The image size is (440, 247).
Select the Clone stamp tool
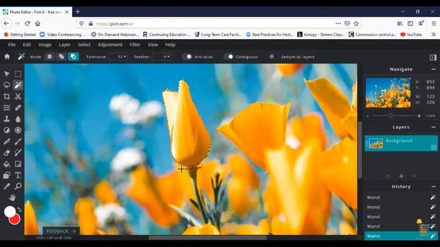(x=7, y=119)
